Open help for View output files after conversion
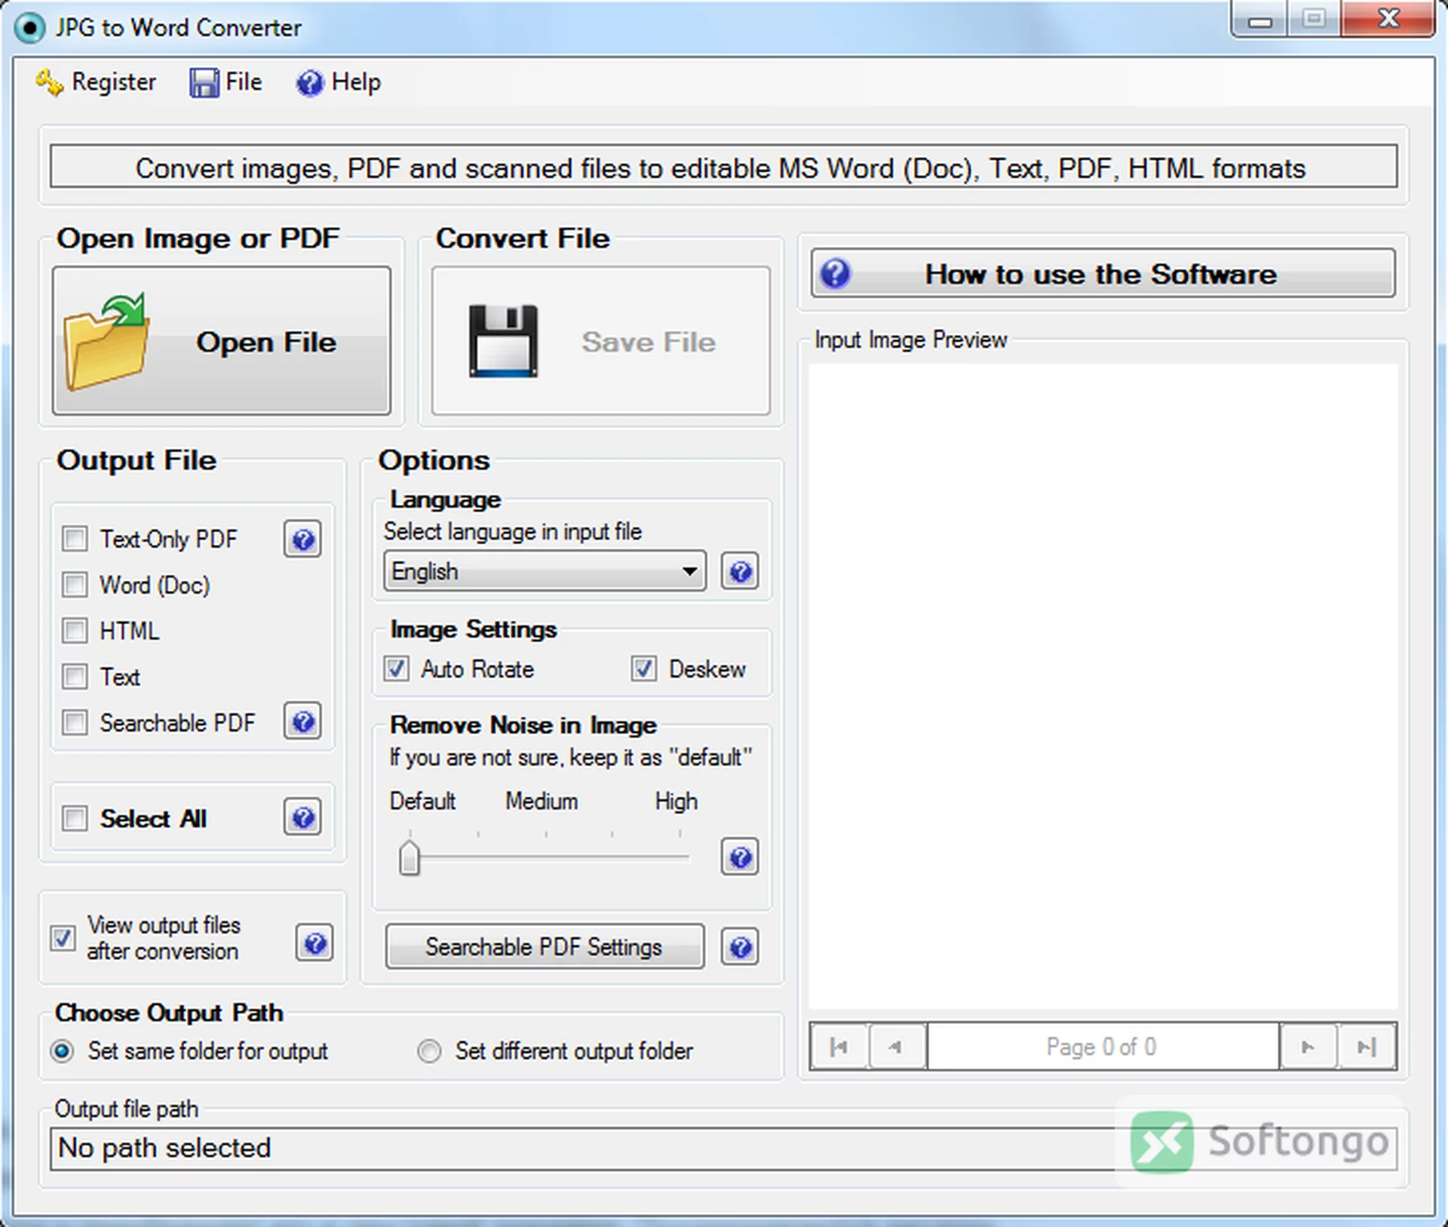 [x=314, y=943]
